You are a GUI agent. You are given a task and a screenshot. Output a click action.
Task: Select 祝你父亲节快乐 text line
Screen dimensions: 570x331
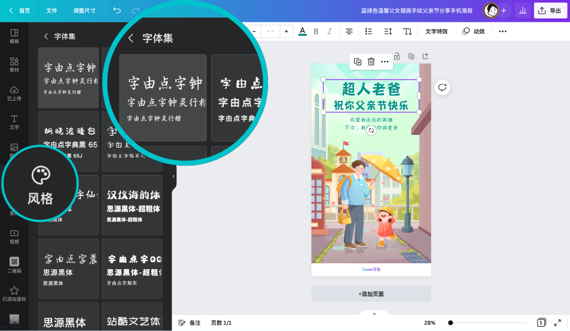click(x=371, y=106)
